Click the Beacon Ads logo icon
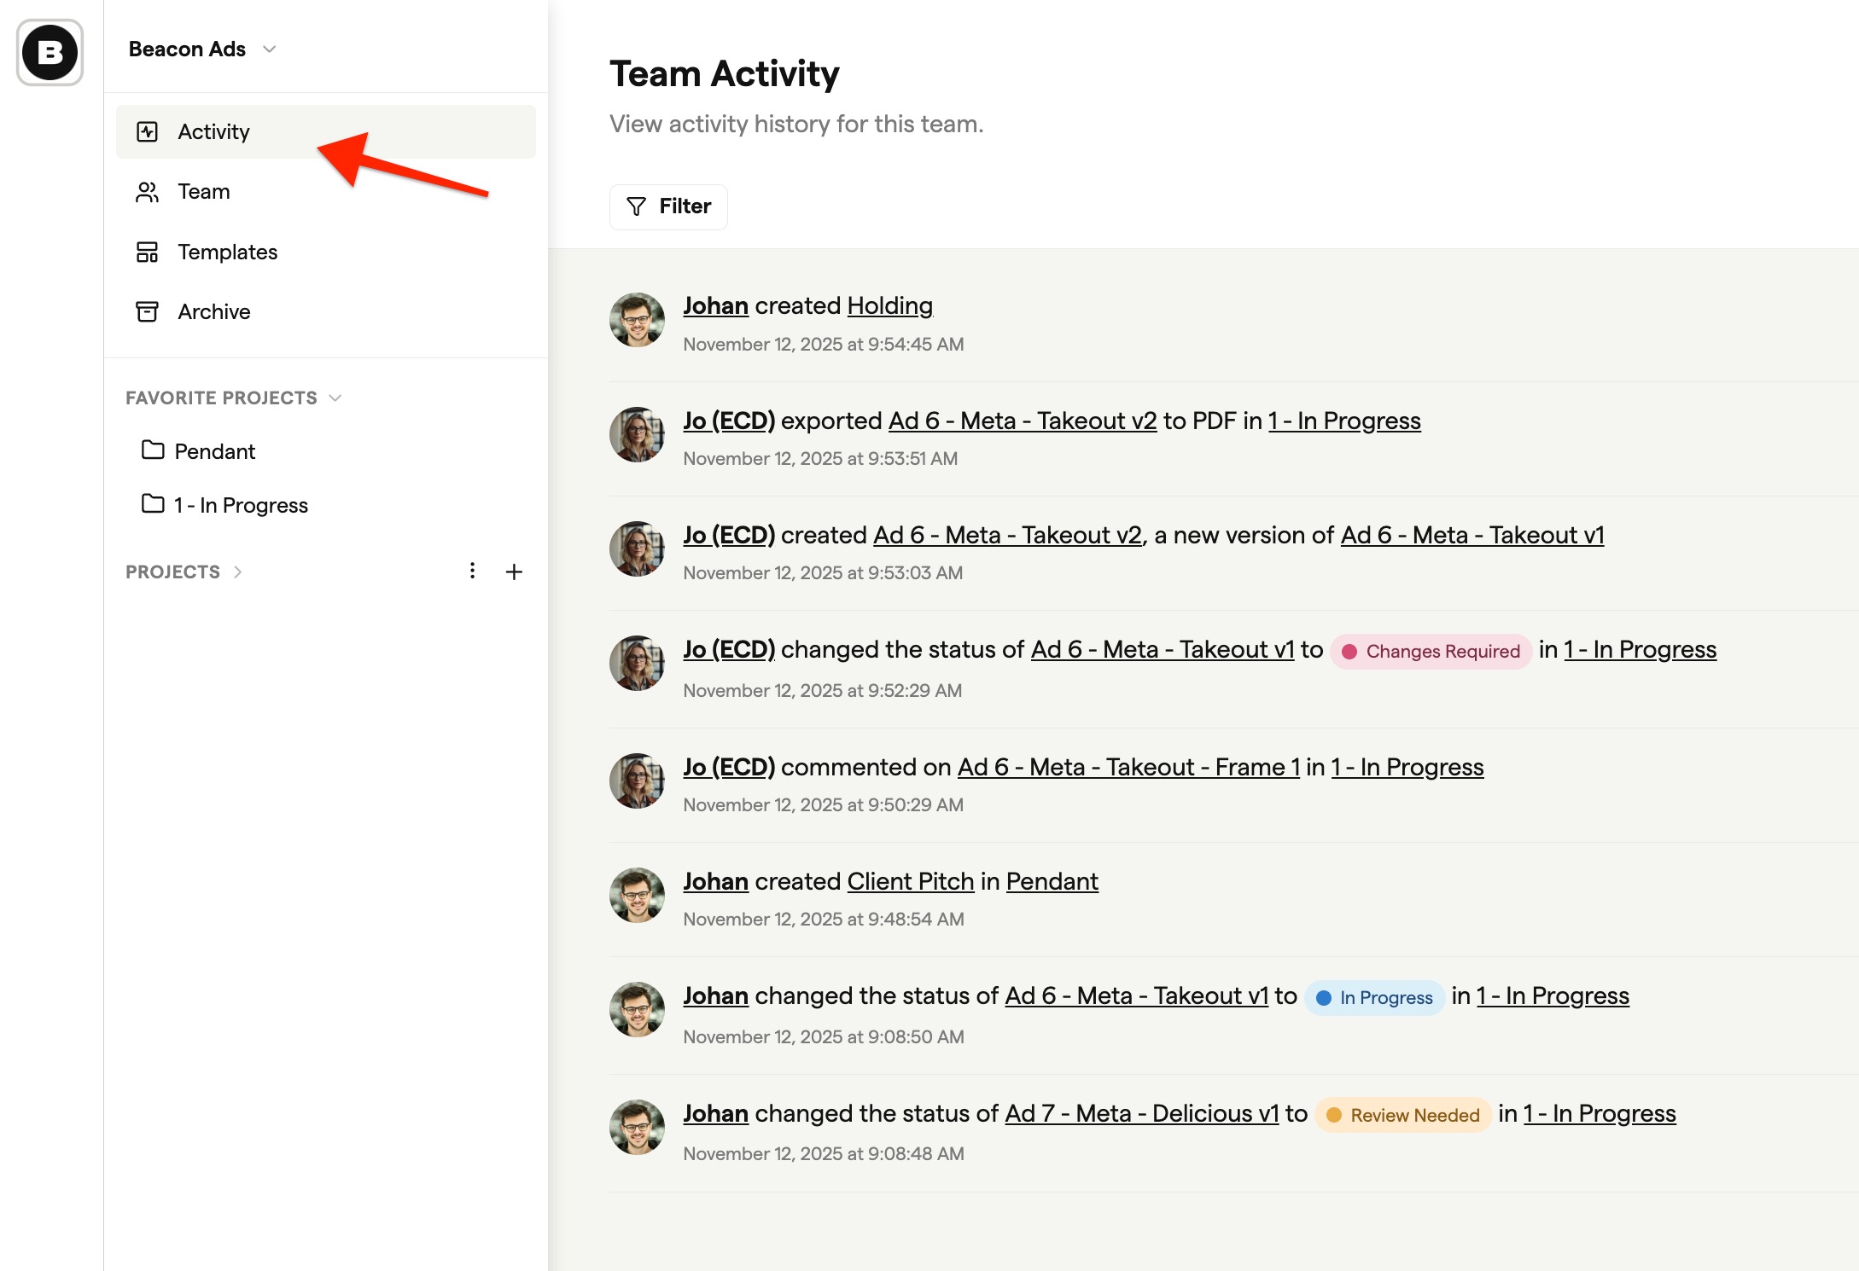This screenshot has height=1271, width=1859. pos(50,52)
